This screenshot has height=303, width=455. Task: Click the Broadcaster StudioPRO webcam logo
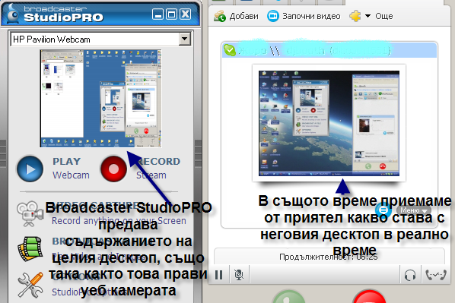[12, 14]
